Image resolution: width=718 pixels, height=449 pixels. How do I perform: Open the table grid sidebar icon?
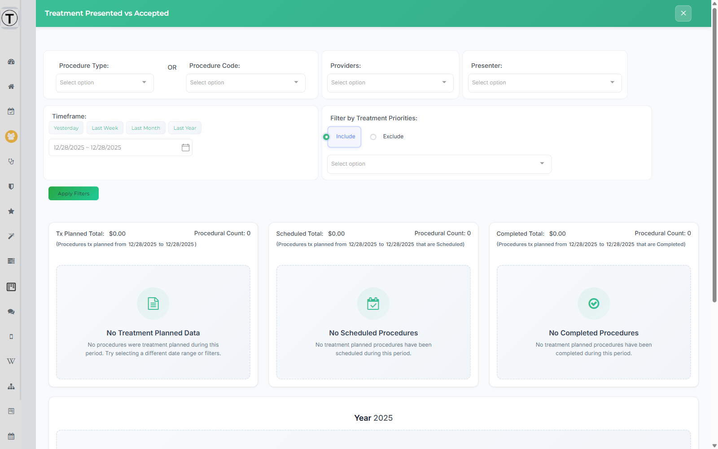pos(11,286)
